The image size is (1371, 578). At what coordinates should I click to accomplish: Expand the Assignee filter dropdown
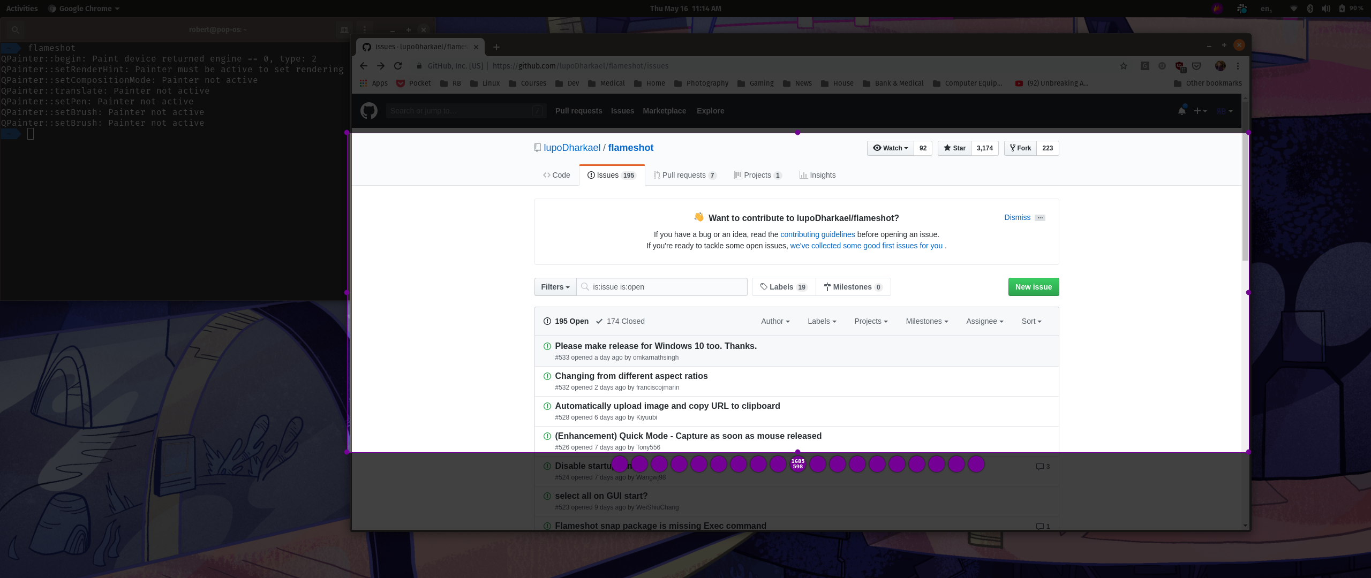985,321
